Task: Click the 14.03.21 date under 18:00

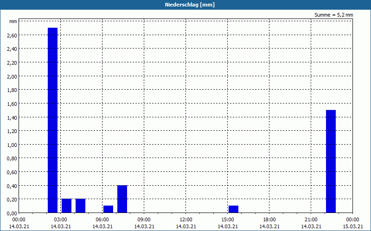Action: tap(269, 226)
